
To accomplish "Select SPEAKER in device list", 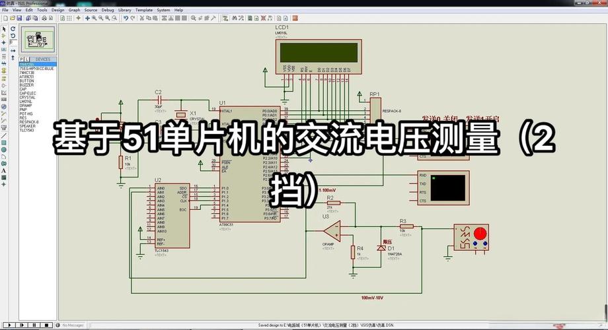I will click(x=28, y=126).
